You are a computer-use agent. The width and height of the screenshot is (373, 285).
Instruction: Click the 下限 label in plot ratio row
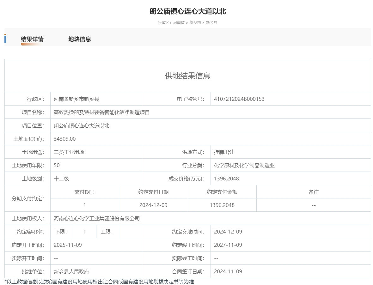pyautogui.click(x=61, y=232)
